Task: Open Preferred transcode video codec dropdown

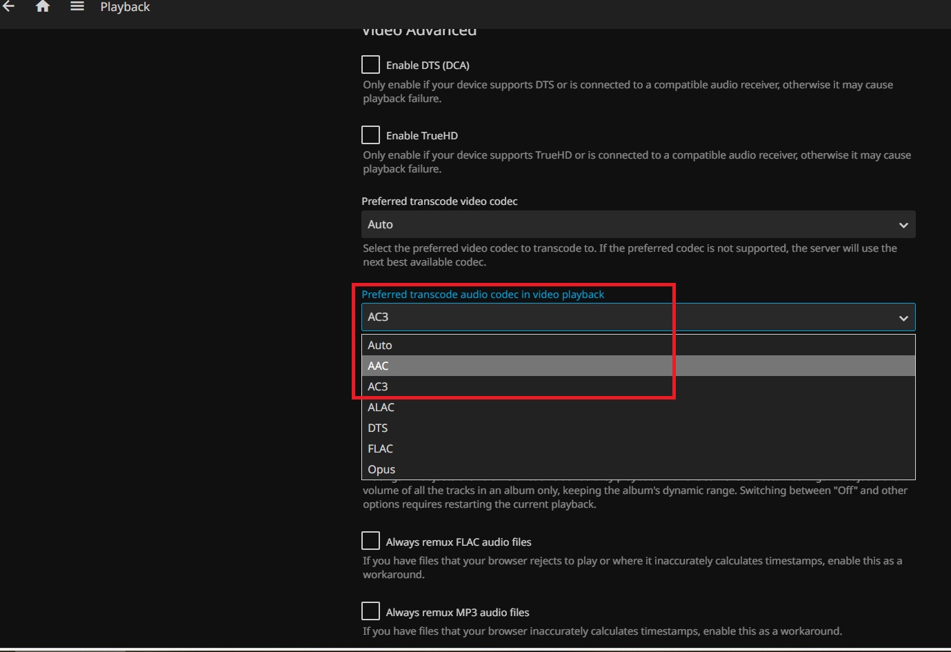Action: point(638,225)
